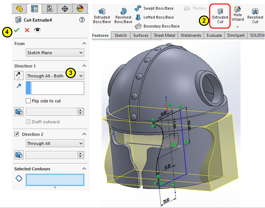Enable Flip side to cut checkbox
Image resolution: width=265 pixels, height=208 pixels.
pyautogui.click(x=29, y=101)
